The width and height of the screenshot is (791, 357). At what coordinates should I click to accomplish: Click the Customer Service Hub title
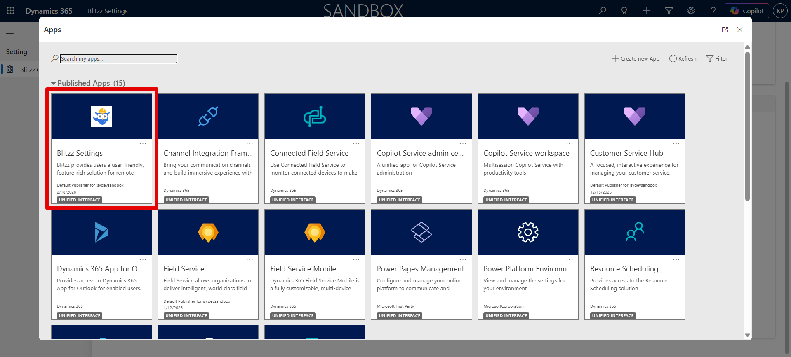click(626, 153)
